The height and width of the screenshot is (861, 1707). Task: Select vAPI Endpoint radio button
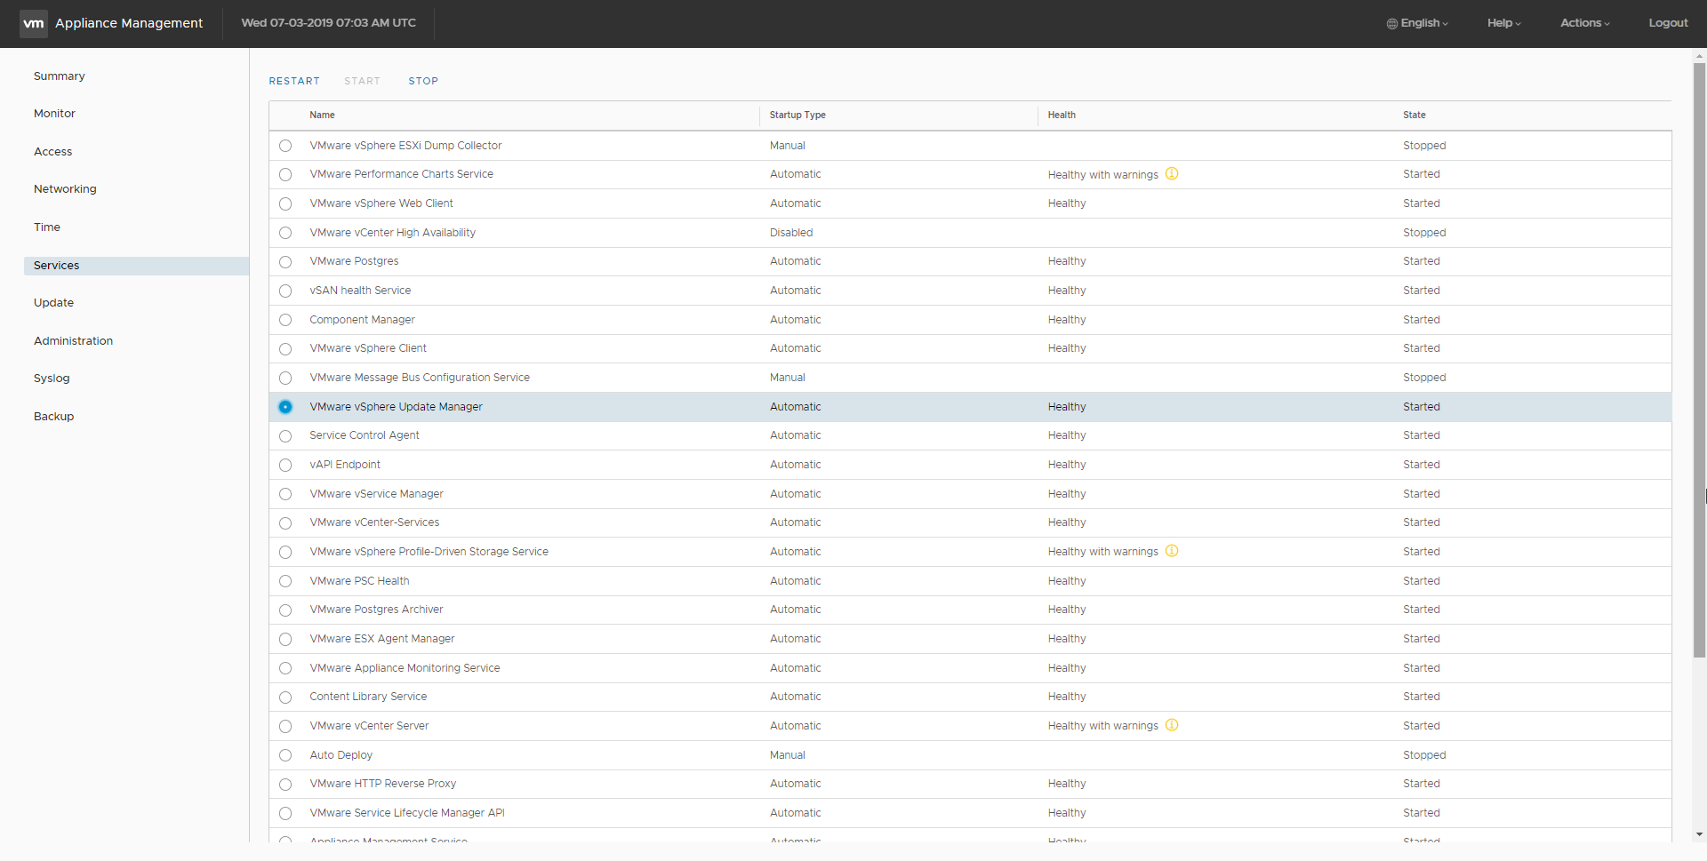[x=285, y=465]
